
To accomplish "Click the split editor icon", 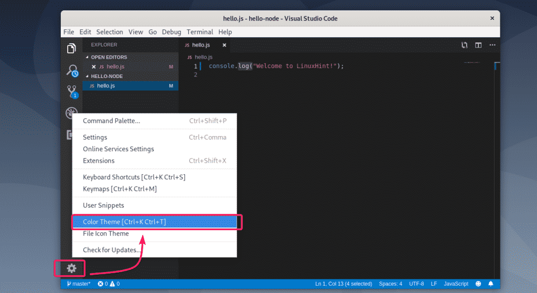I will tap(478, 45).
